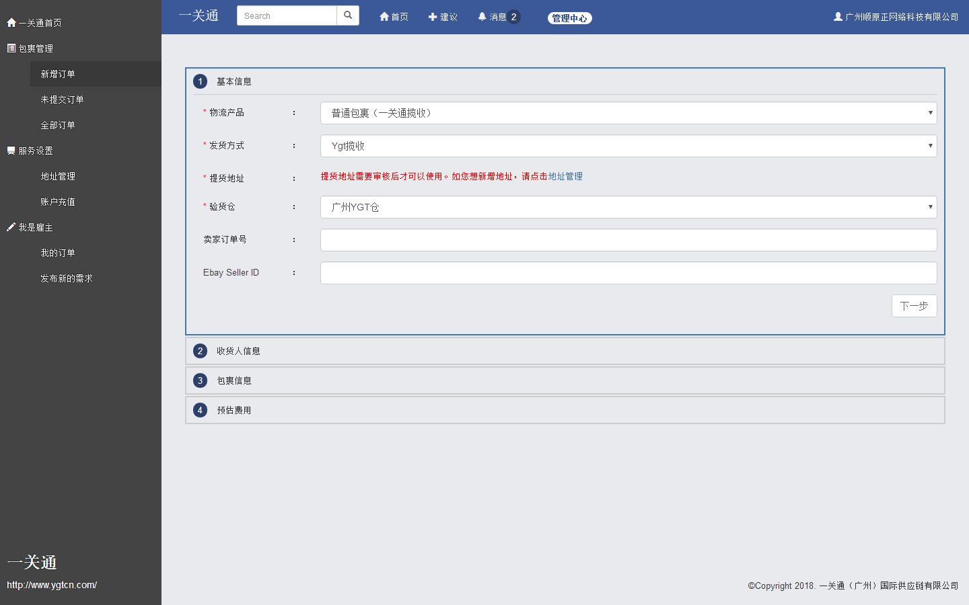Viewport: 969px width, 605px height.
Task: Open 发布新的需求 in the sidebar
Action: [96, 278]
